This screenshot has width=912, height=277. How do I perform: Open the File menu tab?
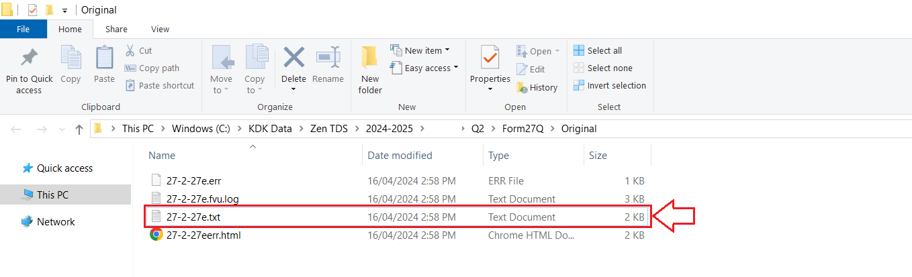tap(24, 29)
